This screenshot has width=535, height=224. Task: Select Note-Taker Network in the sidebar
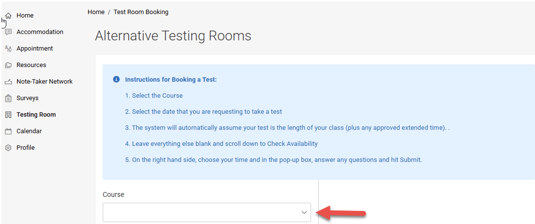pos(44,81)
